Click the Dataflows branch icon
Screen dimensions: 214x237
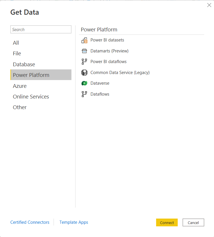tap(84, 94)
